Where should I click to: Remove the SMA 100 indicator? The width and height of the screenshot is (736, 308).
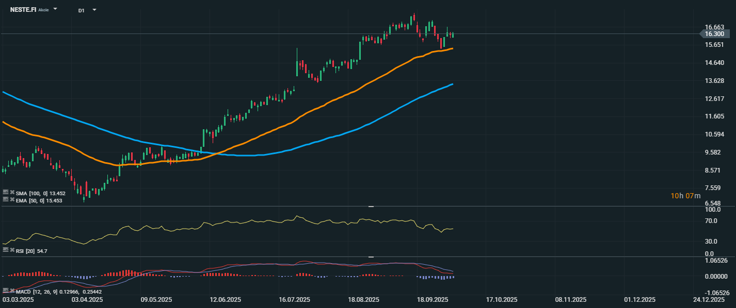11,192
